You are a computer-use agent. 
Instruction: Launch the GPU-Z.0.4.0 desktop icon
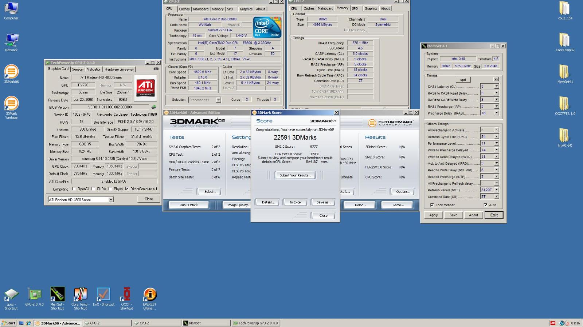point(34,297)
